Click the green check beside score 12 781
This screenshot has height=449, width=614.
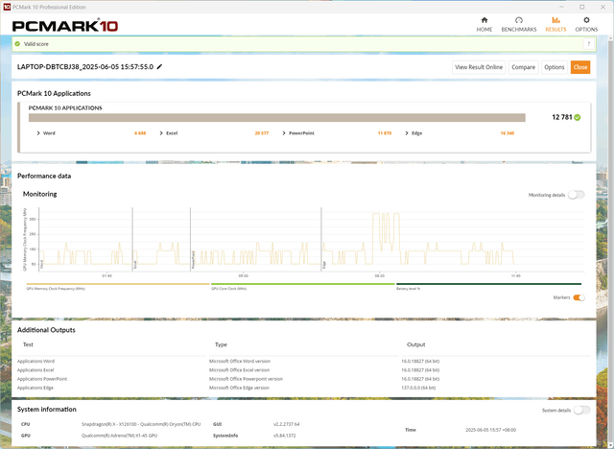pyautogui.click(x=578, y=117)
